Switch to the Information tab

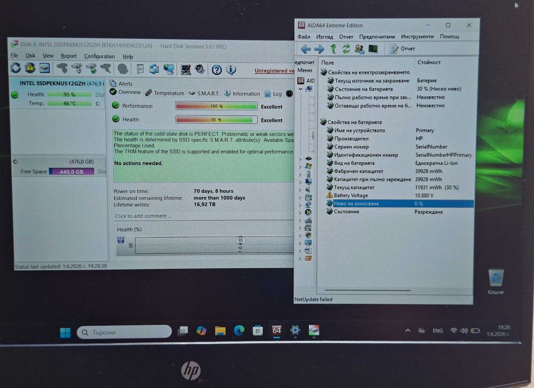(242, 94)
